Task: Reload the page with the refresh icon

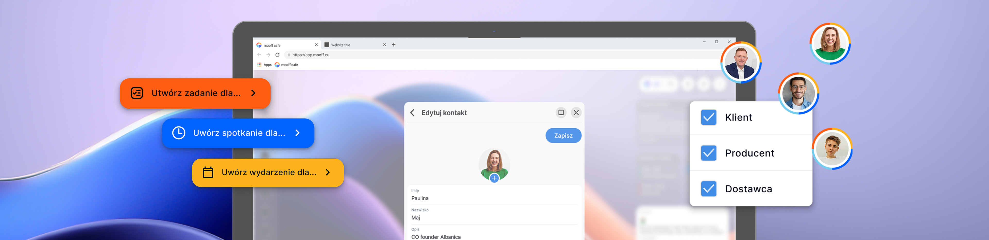Action: click(x=278, y=55)
